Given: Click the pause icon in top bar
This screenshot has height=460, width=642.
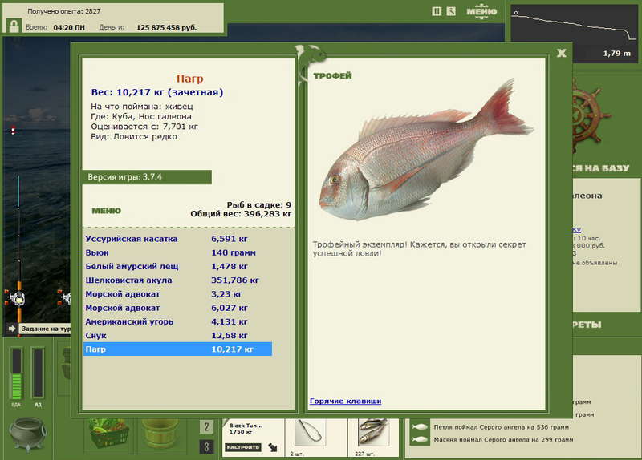Looking at the screenshot, I should tap(437, 11).
